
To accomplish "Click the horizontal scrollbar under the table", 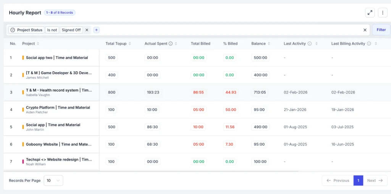I will [151, 171].
